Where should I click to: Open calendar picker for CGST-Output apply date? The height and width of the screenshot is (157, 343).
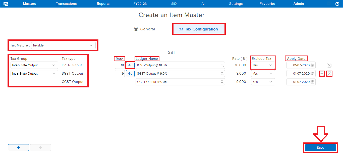(312, 82)
